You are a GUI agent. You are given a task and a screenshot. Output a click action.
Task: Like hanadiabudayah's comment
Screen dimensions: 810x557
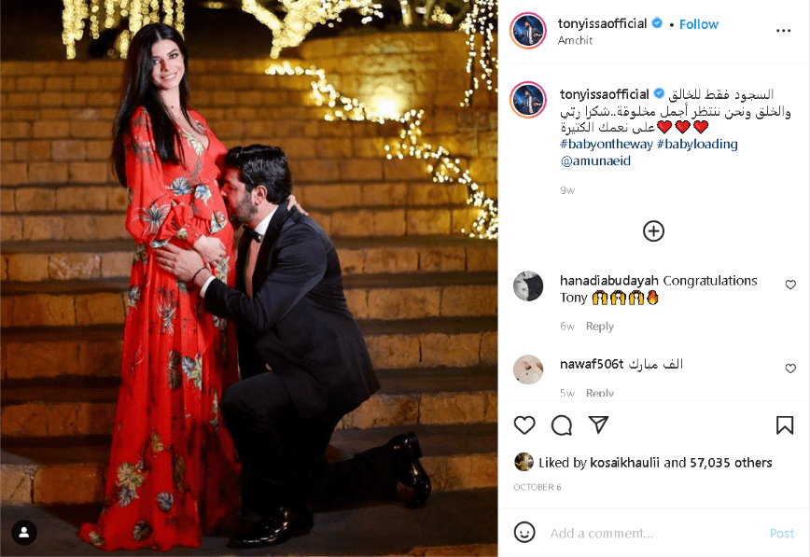(790, 285)
